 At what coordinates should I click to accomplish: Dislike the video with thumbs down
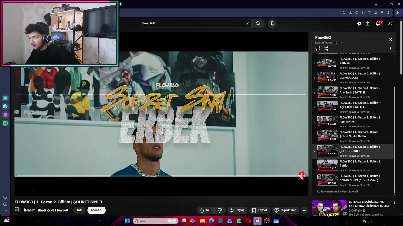[220, 210]
